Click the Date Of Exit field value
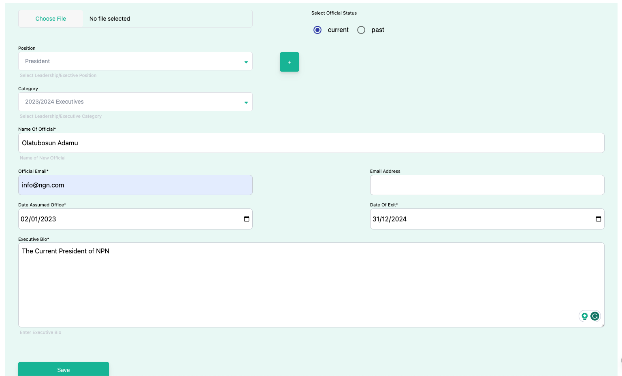The height and width of the screenshot is (376, 622). pyautogui.click(x=390, y=219)
